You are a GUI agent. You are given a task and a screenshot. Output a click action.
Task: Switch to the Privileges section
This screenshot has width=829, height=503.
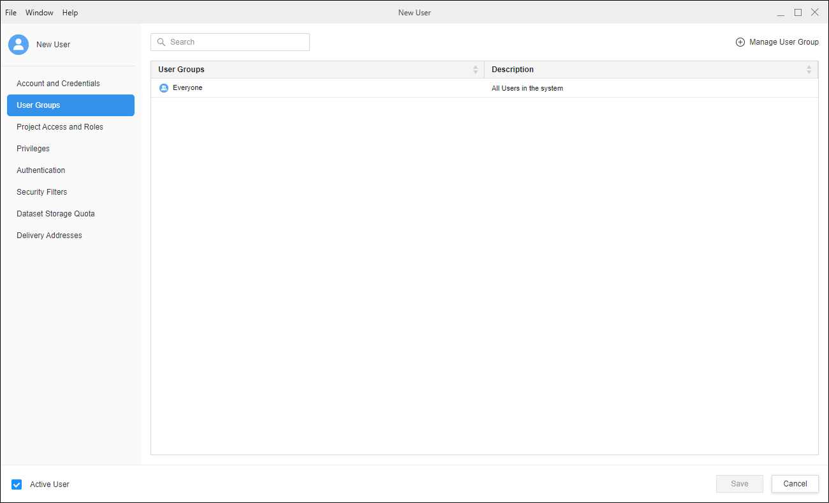[33, 149]
